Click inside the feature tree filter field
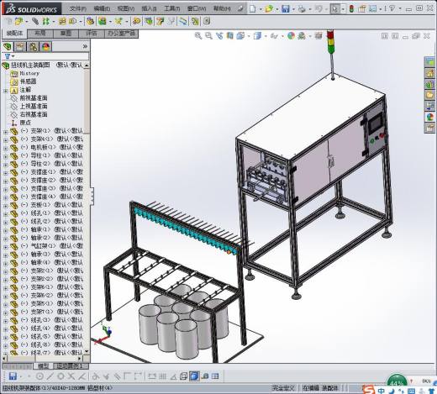Viewport: 437px width, 394px height. (52, 56)
